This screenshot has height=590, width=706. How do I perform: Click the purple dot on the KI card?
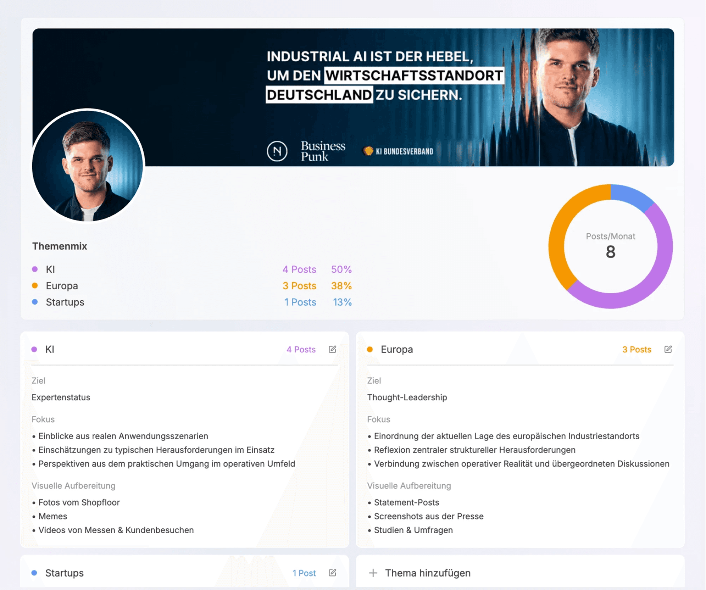[34, 349]
